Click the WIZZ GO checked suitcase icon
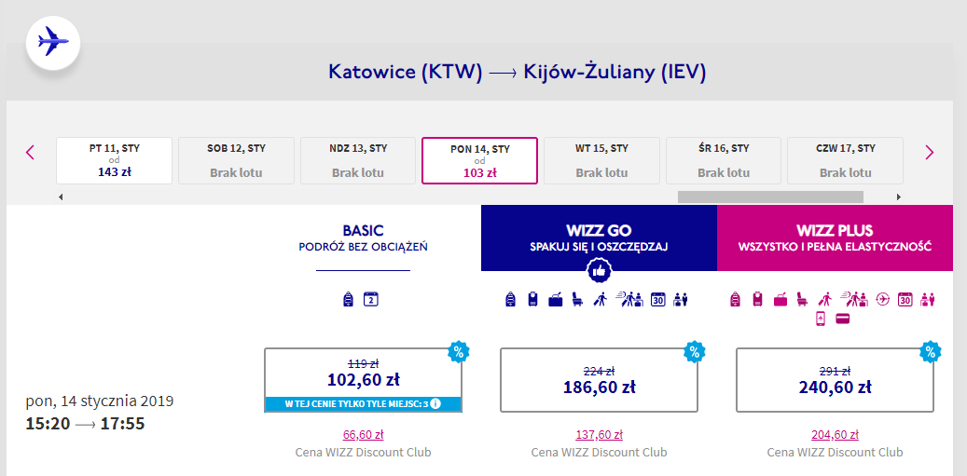Viewport: 967px width, 476px height. (556, 301)
